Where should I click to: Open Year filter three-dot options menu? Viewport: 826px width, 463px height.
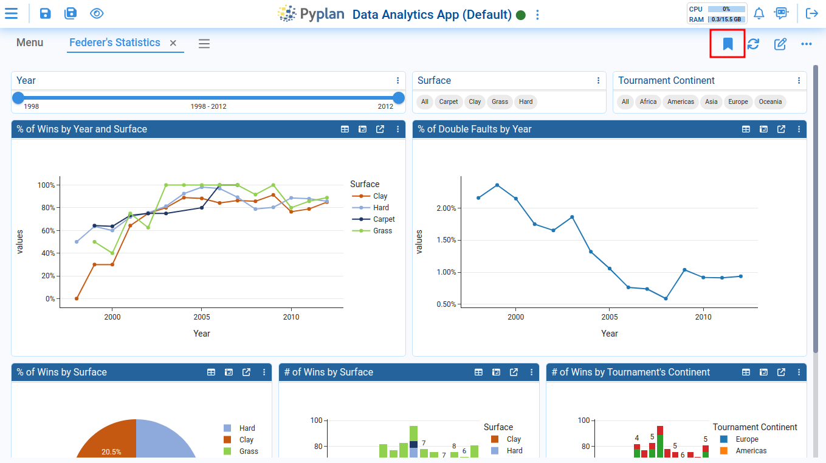(398, 81)
